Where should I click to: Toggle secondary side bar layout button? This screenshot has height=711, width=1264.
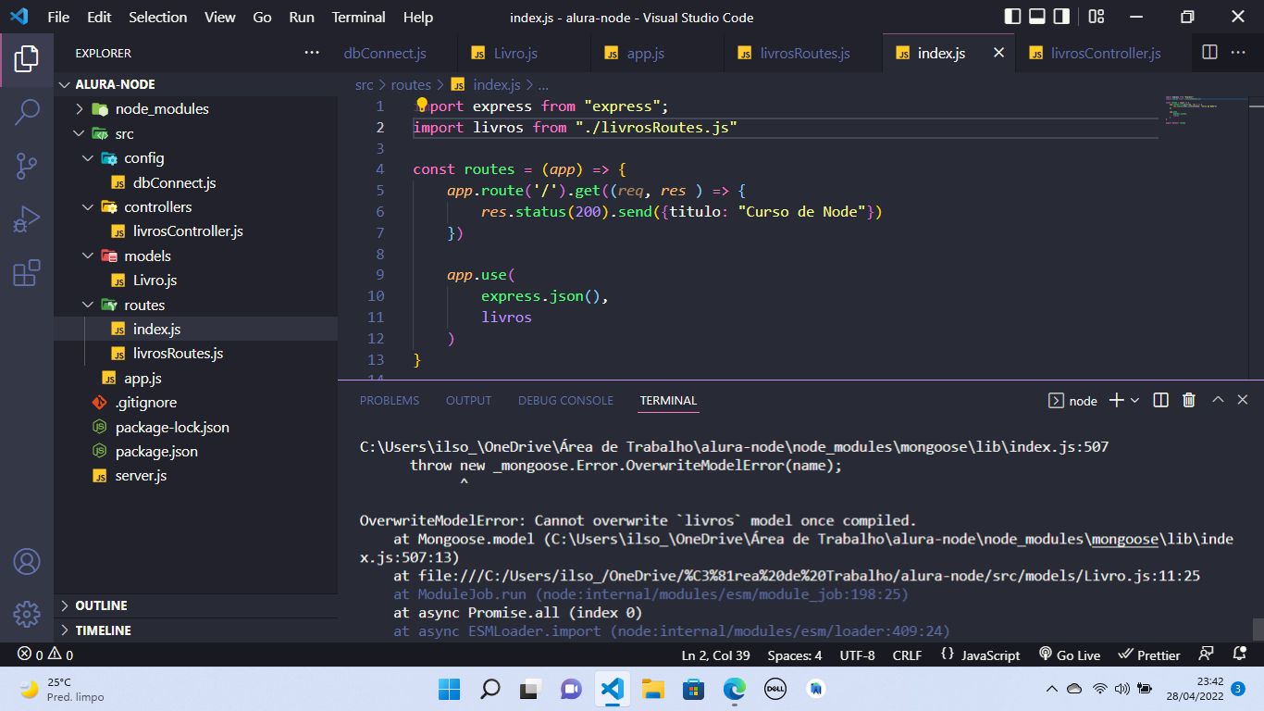pyautogui.click(x=1061, y=17)
